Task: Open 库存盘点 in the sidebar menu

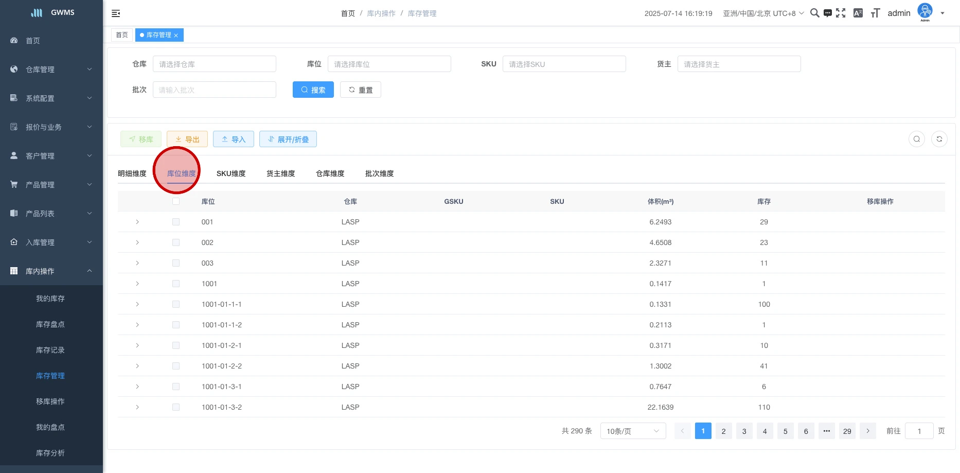Action: 50,324
